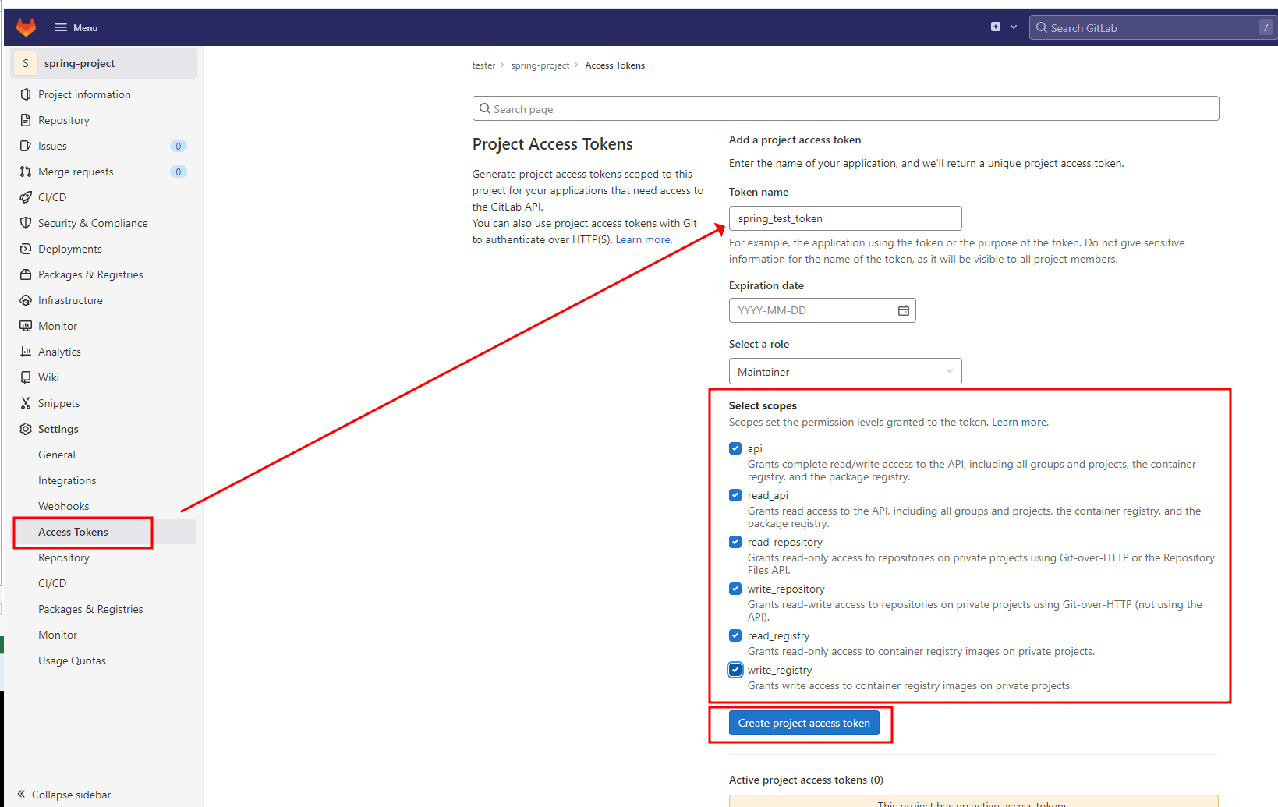
Task: Click the Issues icon in sidebar
Action: pos(26,146)
